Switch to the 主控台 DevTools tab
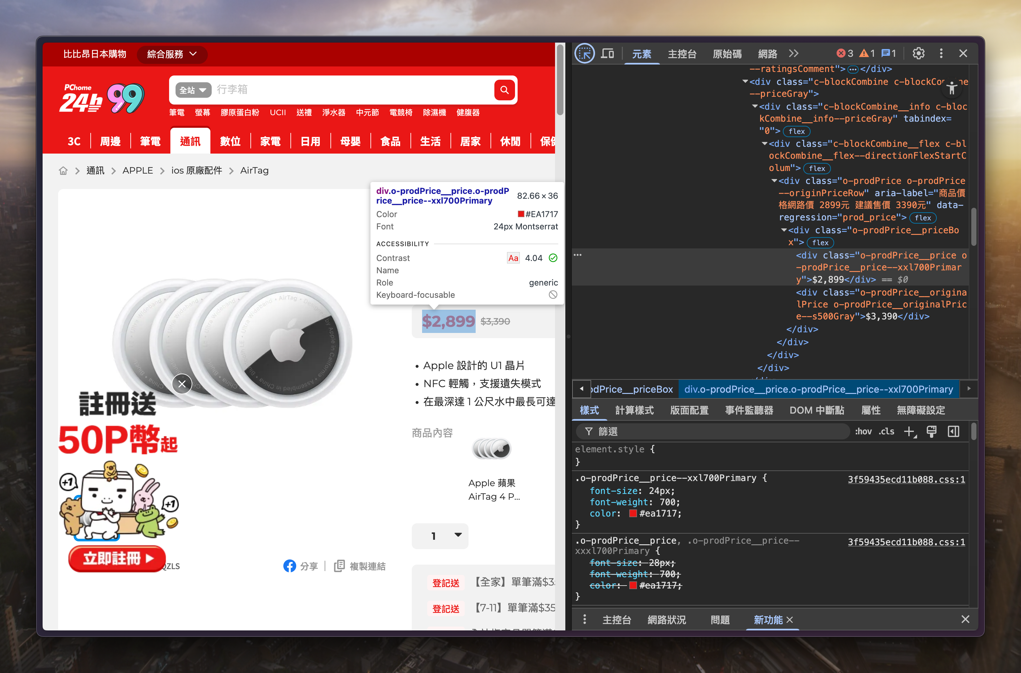 coord(682,54)
